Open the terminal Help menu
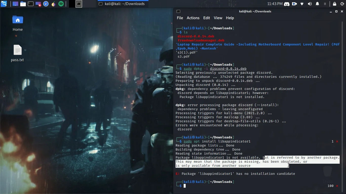This screenshot has width=346, height=194. [x=230, y=18]
